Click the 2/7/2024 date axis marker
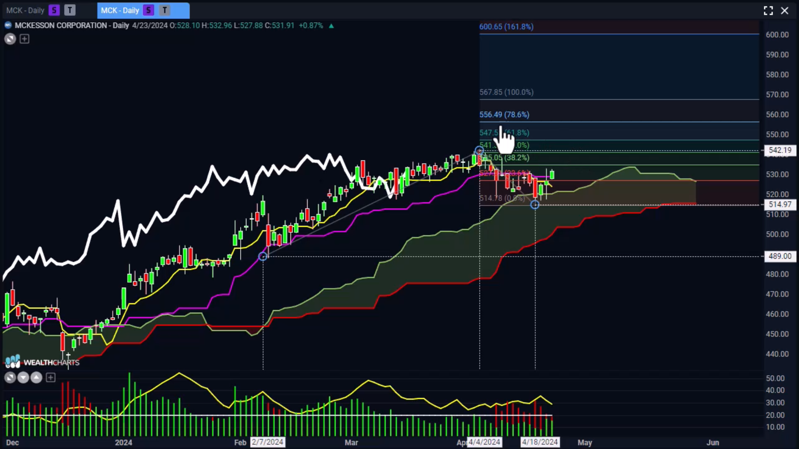 tap(268, 442)
